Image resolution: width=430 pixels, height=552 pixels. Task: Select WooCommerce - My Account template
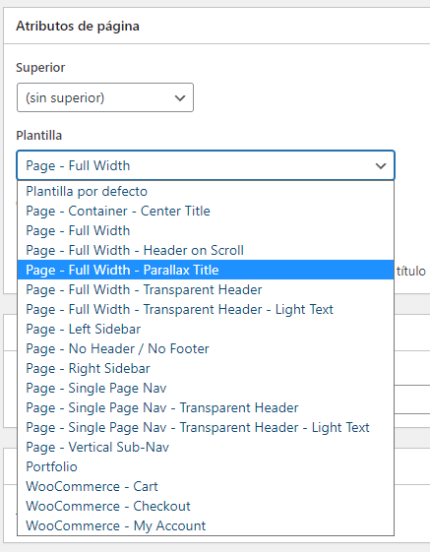point(206,526)
